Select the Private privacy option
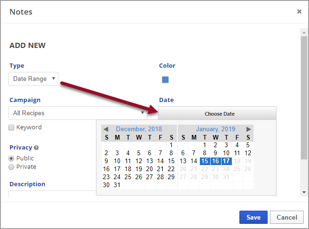The image size is (309, 229). [x=11, y=167]
